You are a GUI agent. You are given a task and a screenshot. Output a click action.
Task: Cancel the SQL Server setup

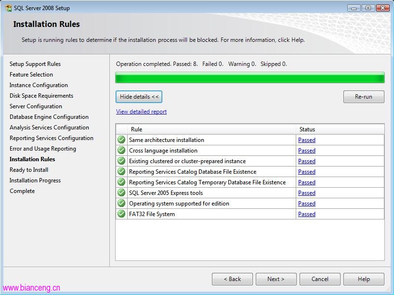pos(320,279)
